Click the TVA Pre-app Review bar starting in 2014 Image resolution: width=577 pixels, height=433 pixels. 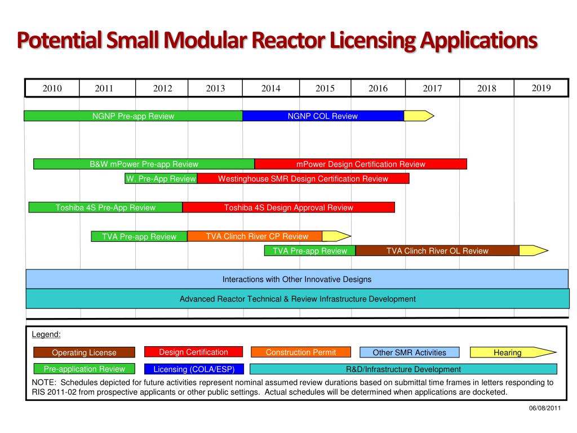[310, 251]
